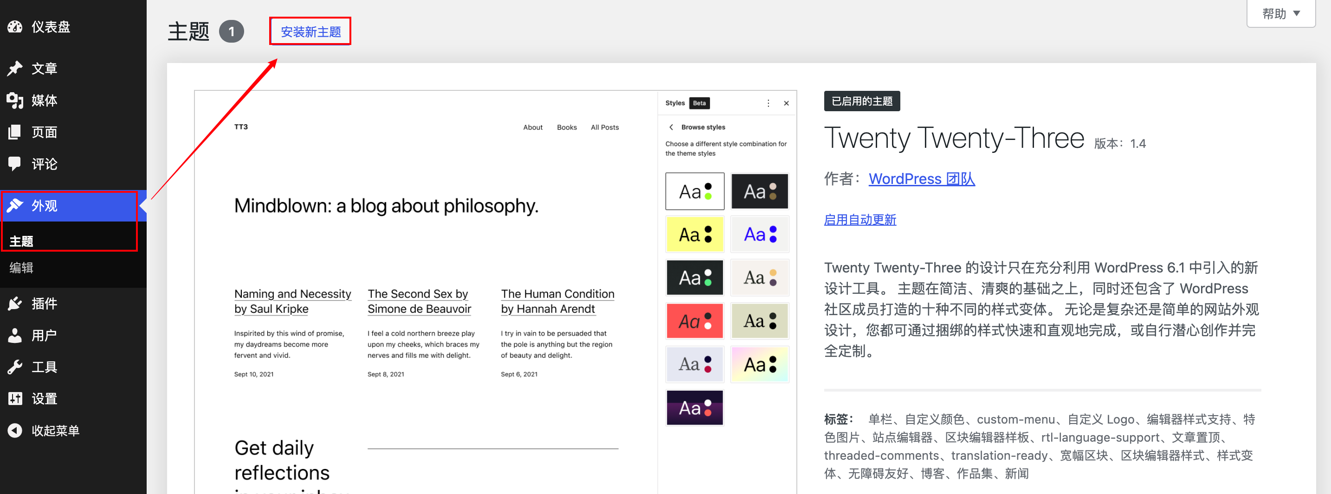Click The Second Sex post title
1331x494 pixels.
click(419, 302)
